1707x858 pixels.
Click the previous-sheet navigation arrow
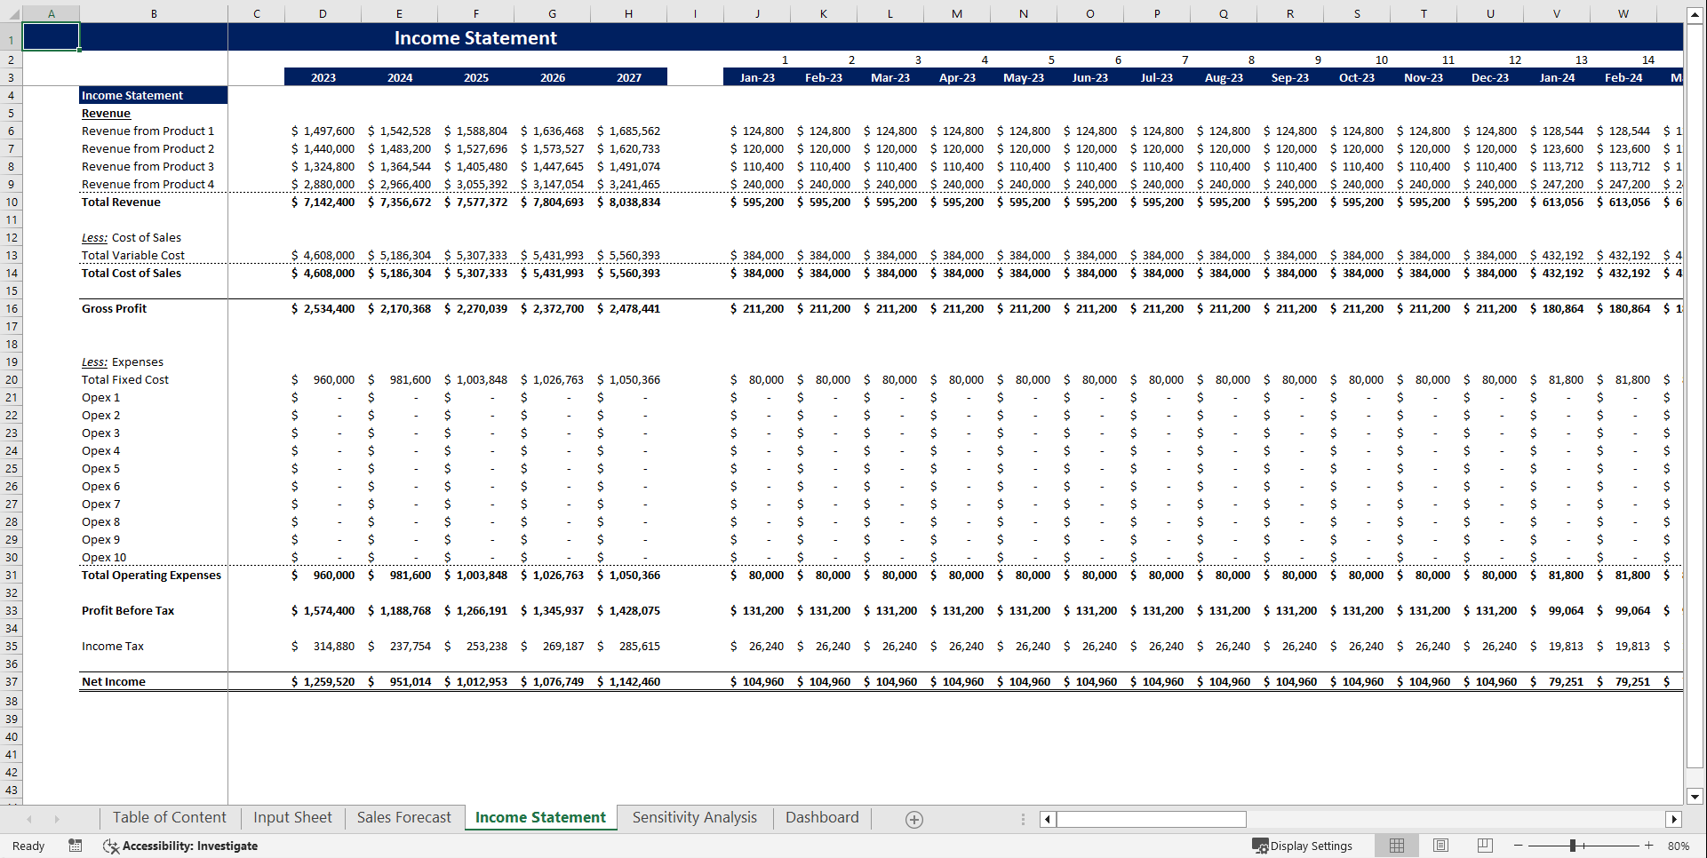(x=30, y=819)
